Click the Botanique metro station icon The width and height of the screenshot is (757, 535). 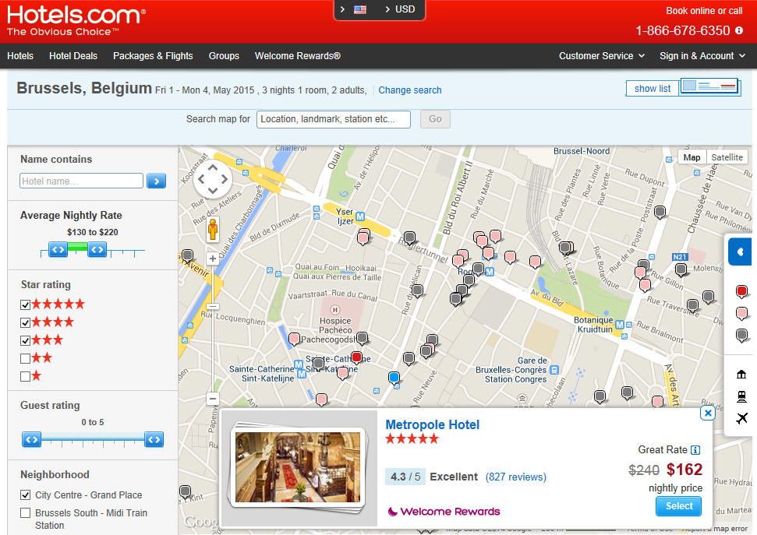click(x=620, y=325)
